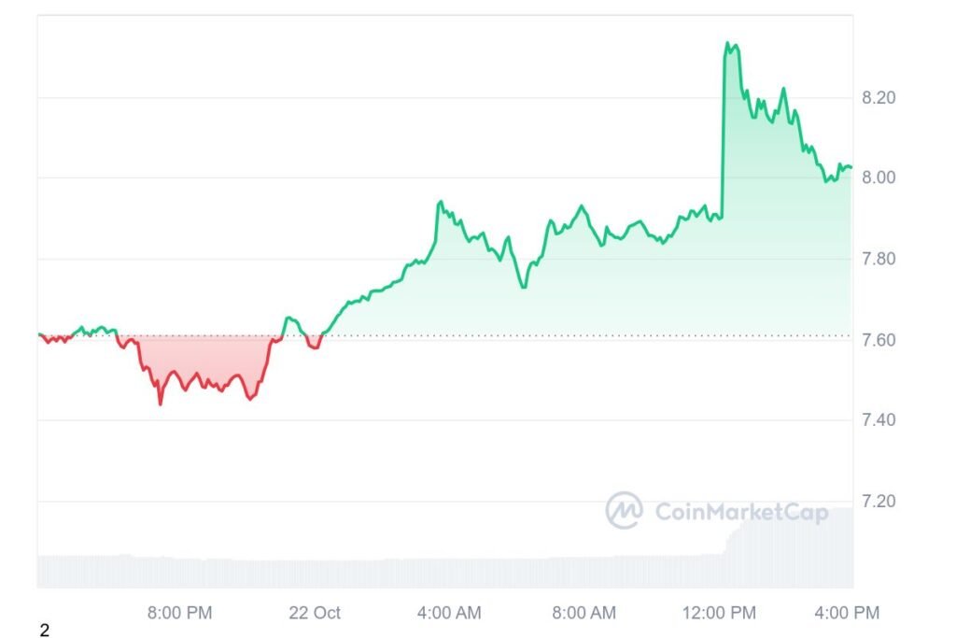
Task: Click the 7.60 price axis label
Action: [878, 339]
